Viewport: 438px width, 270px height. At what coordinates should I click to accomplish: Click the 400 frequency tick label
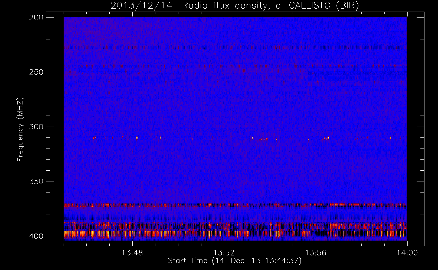click(36, 236)
